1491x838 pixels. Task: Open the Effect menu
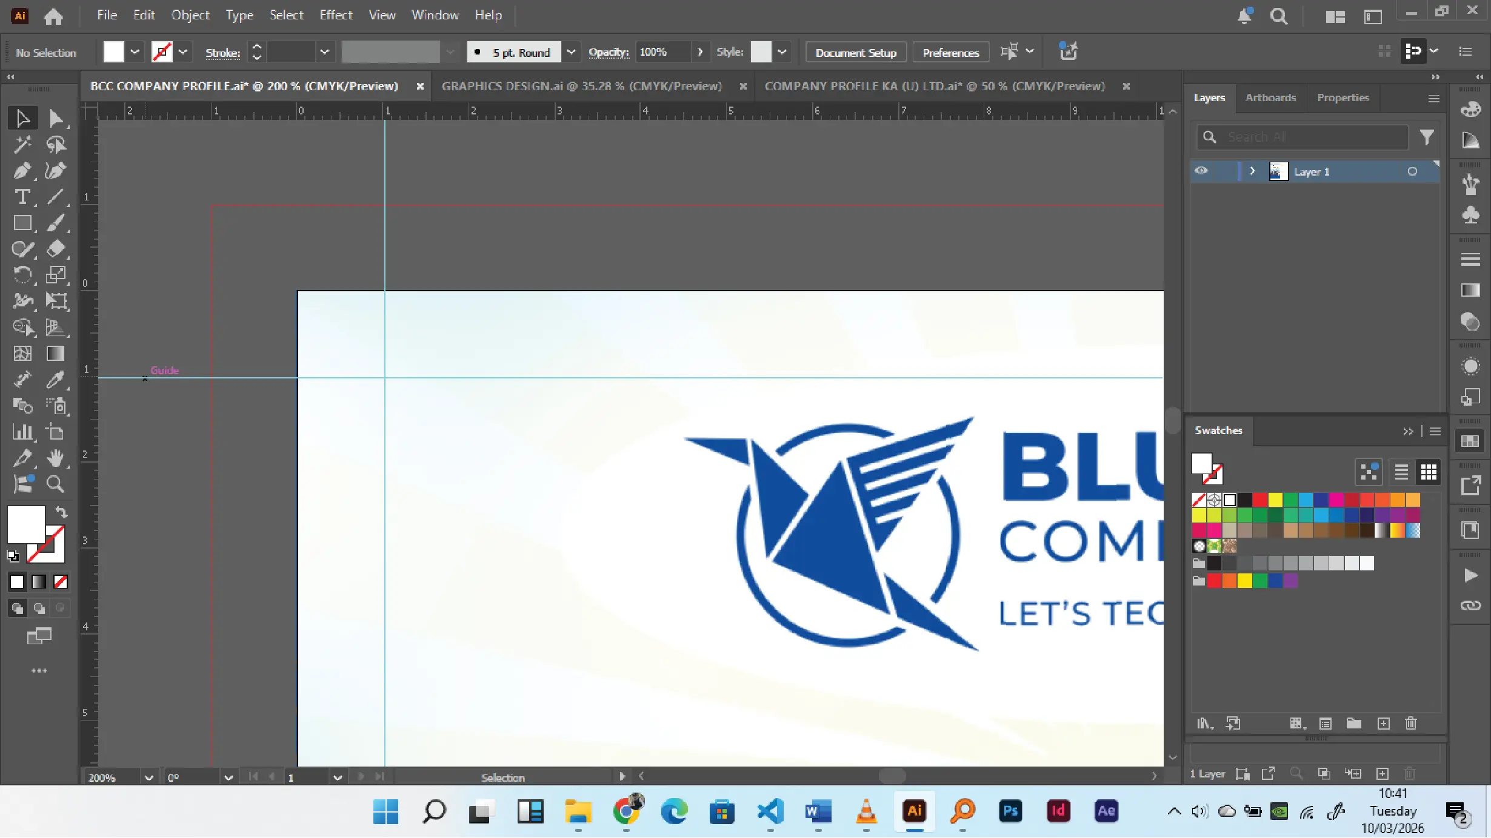(335, 15)
